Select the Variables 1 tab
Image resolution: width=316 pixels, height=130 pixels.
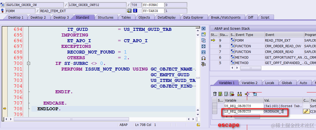click(x=227, y=83)
